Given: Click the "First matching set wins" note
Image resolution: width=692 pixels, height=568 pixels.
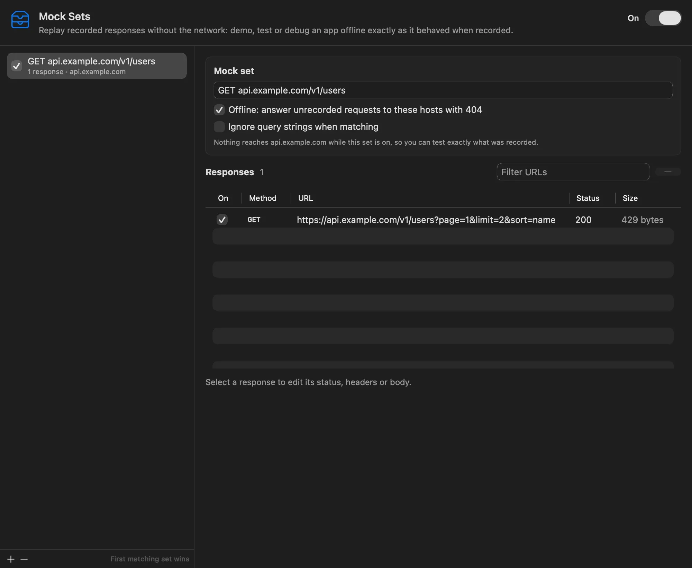Looking at the screenshot, I should (x=150, y=559).
